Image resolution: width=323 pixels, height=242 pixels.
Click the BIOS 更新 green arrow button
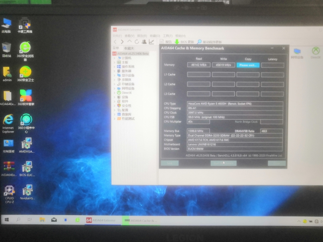tap(177, 42)
